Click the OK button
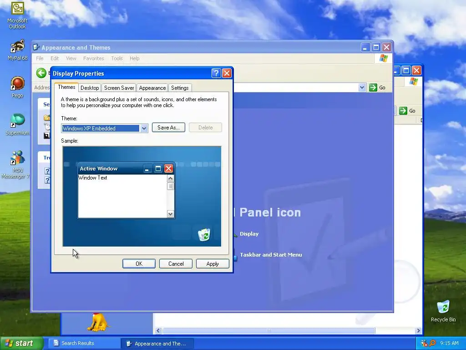 coord(139,264)
